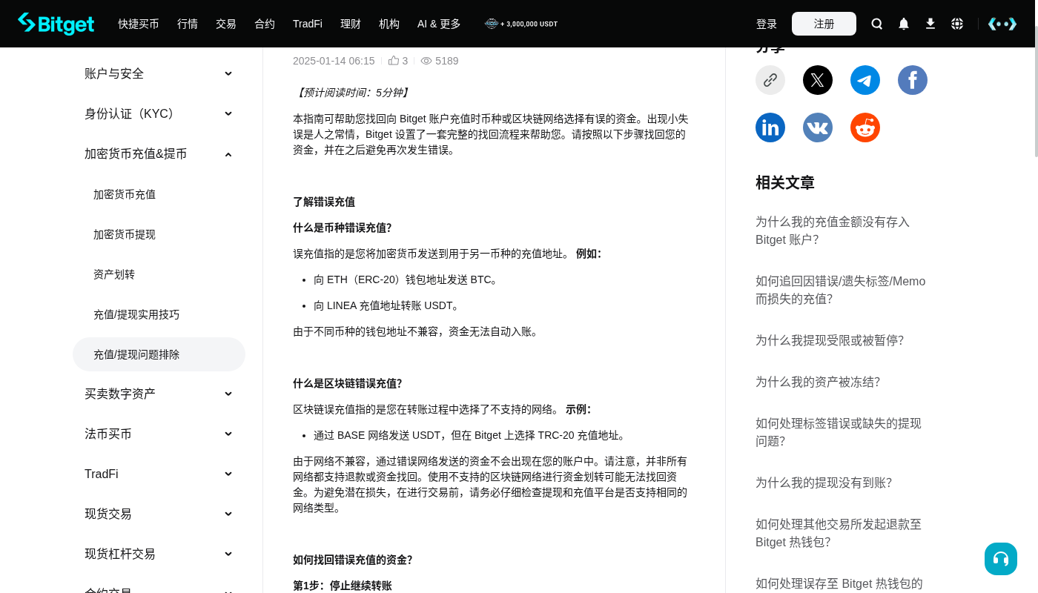The image size is (1038, 593).
Task: Open article 如何处理其他交易所发起退款至 Bitget 热钱包
Action: pyautogui.click(x=839, y=533)
